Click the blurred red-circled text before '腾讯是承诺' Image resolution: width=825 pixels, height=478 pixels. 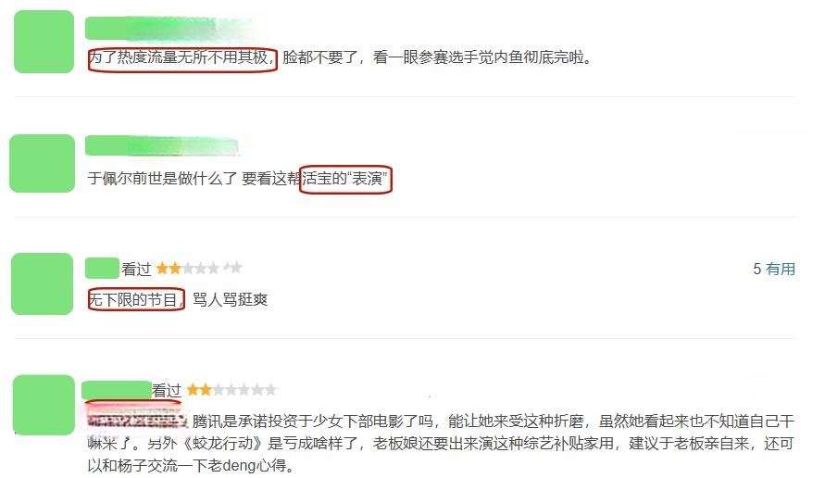pyautogui.click(x=137, y=421)
